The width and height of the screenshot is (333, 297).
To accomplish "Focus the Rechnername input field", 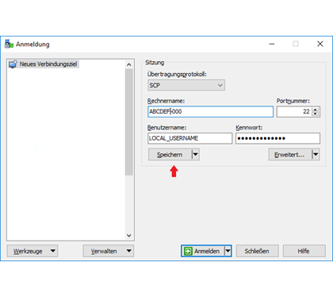I will point(210,111).
